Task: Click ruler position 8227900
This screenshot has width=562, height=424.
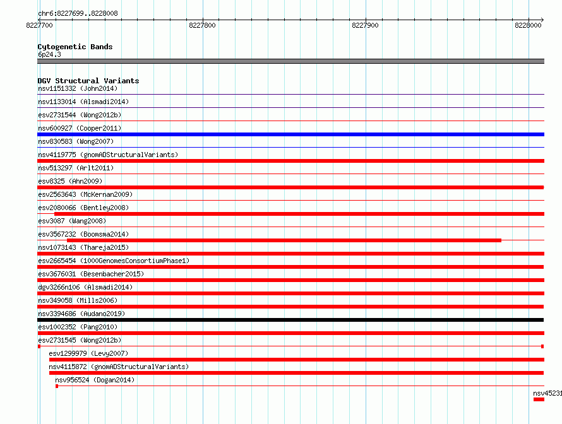Action: tap(365, 25)
